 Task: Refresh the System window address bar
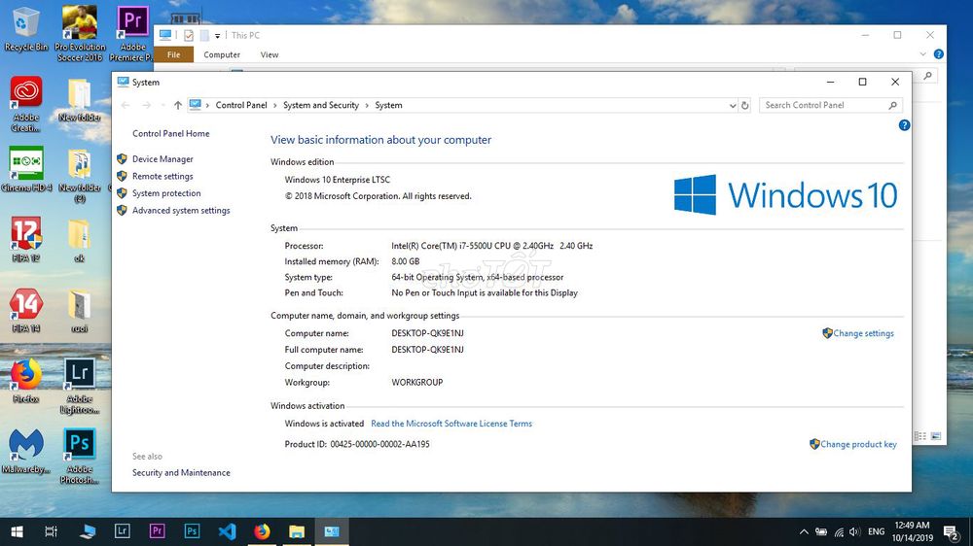pyautogui.click(x=744, y=105)
